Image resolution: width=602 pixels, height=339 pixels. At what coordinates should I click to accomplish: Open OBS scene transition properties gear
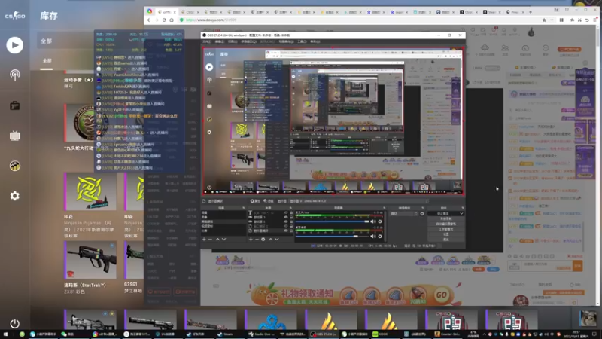click(x=422, y=214)
